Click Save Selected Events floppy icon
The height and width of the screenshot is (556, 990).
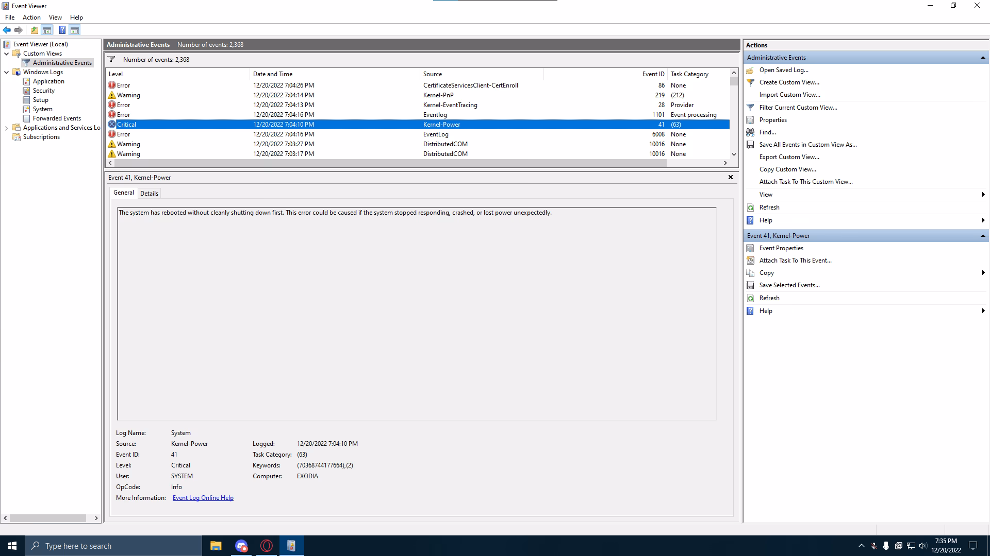750,285
